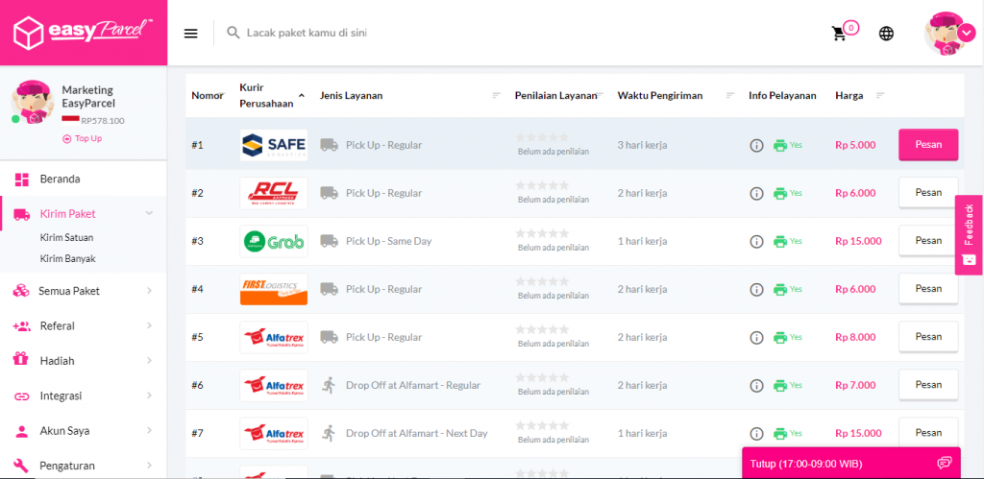Open the Feedback side tab

coord(969,234)
